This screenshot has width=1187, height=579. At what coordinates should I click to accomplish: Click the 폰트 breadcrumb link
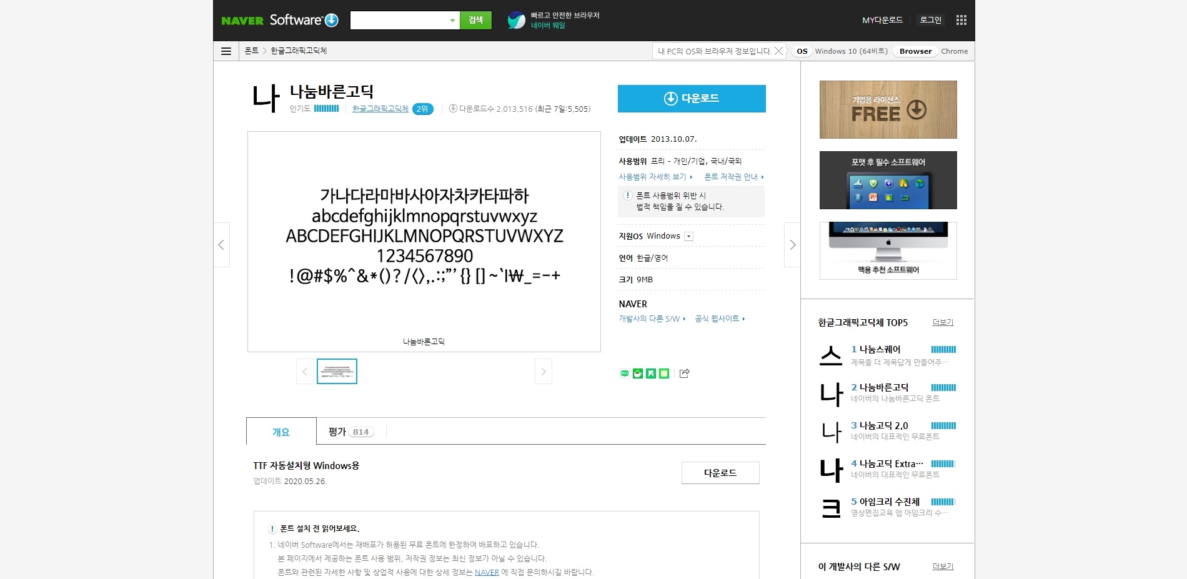(252, 51)
